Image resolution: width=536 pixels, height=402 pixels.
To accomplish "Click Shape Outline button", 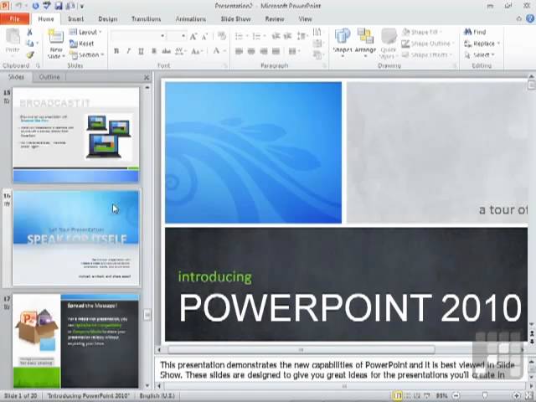I will coord(428,44).
